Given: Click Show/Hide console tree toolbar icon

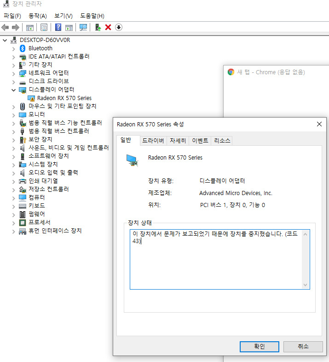Looking at the screenshot, I should (30, 28).
